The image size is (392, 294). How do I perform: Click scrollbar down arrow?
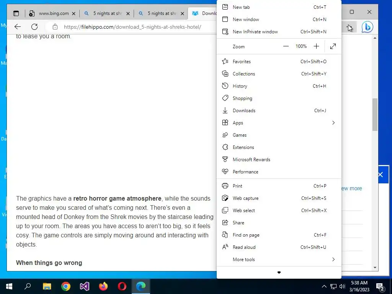[375, 268]
